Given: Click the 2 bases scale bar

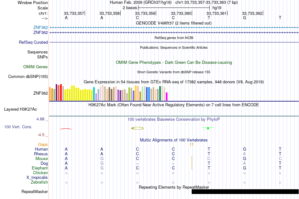Looking at the screenshot, I should (x=174, y=8).
